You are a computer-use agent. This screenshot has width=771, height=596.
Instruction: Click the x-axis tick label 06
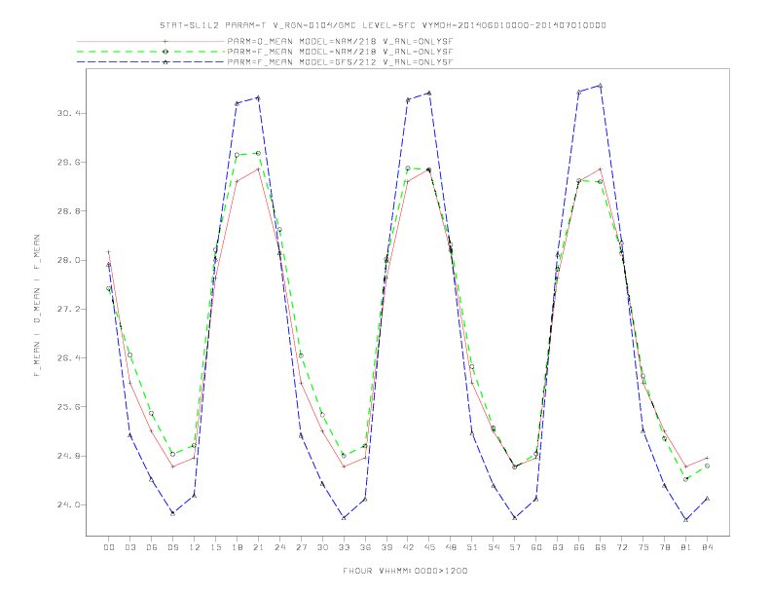[x=152, y=547]
